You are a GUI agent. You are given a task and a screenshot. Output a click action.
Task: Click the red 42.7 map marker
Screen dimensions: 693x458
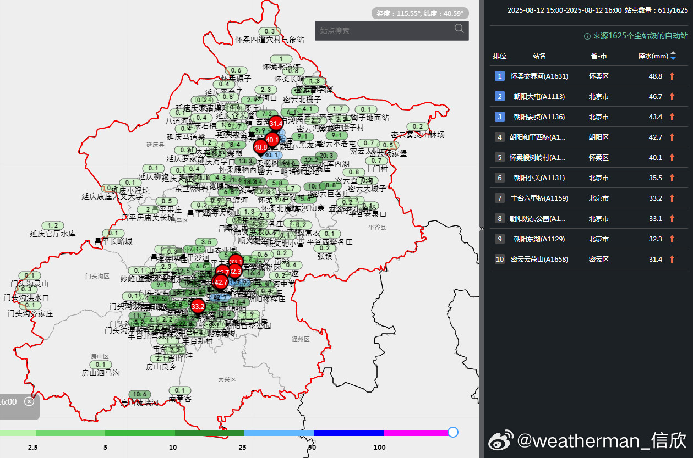point(221,283)
